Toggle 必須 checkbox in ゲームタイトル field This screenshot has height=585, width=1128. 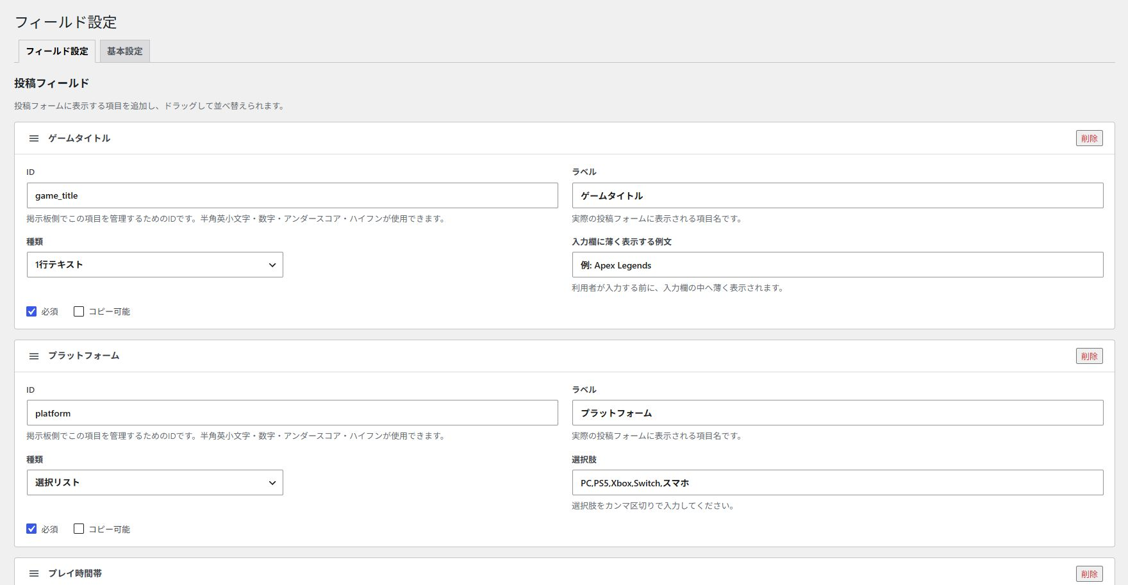click(x=31, y=311)
